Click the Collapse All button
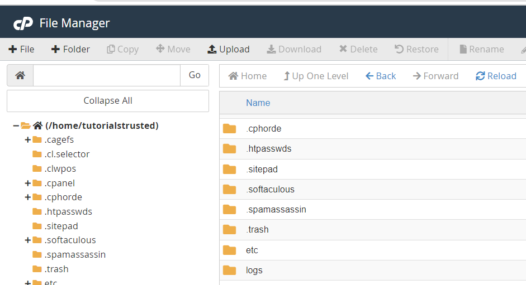526x285 pixels. point(108,101)
